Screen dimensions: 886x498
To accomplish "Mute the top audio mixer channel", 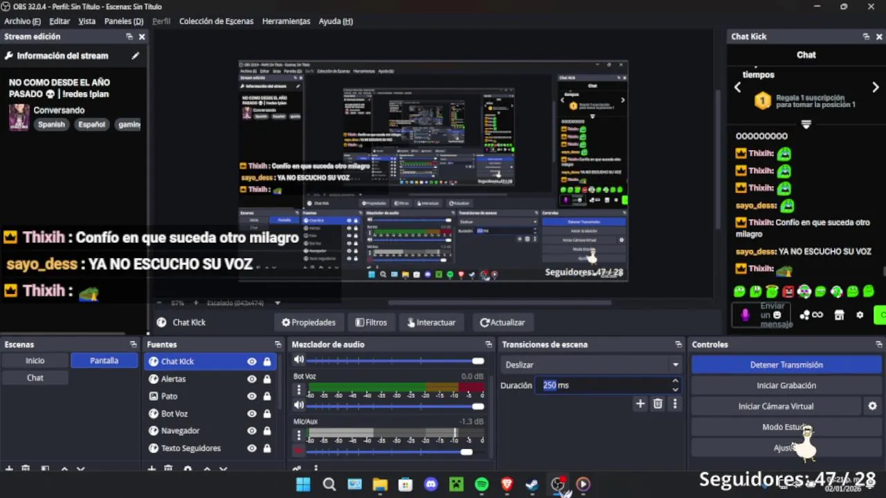I will (x=299, y=360).
